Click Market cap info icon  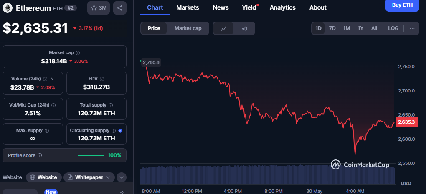[x=78, y=53]
